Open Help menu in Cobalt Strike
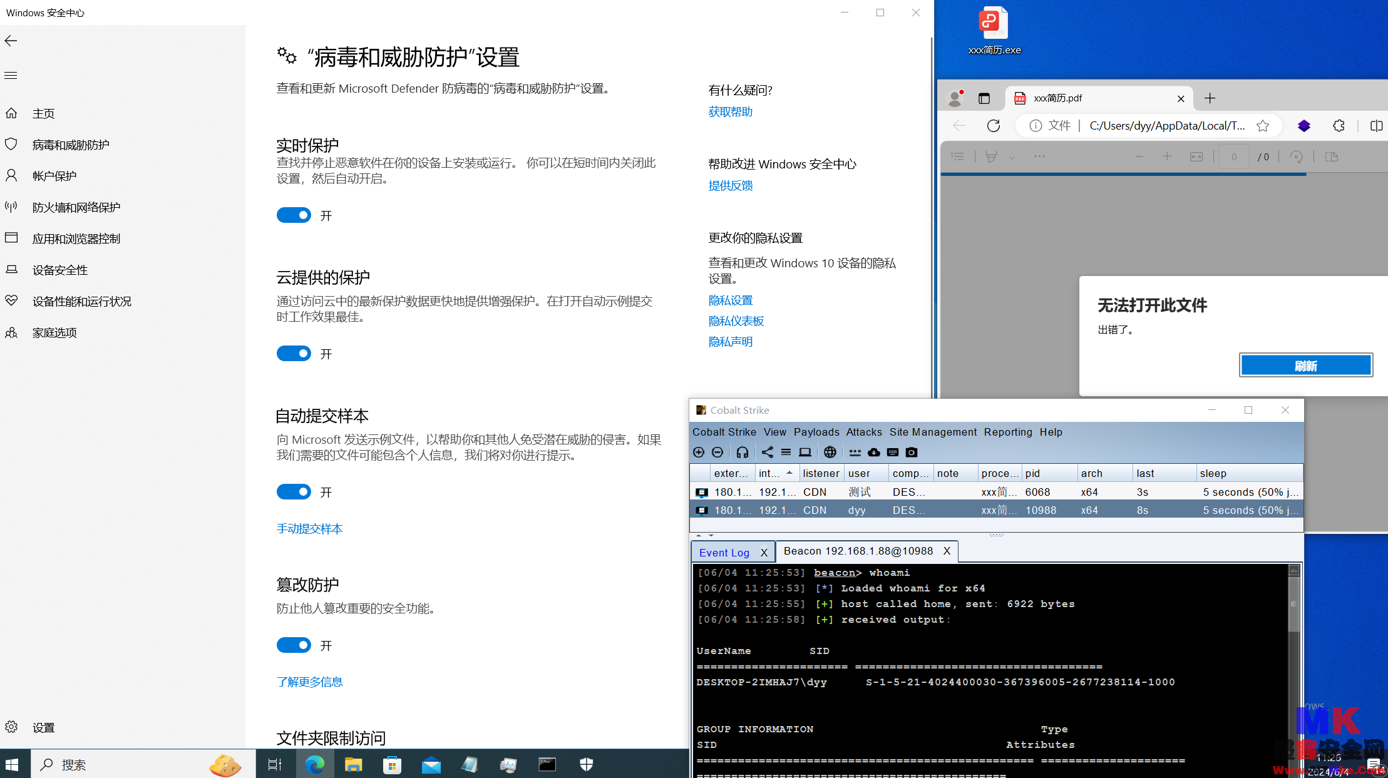1388x778 pixels. pyautogui.click(x=1051, y=432)
